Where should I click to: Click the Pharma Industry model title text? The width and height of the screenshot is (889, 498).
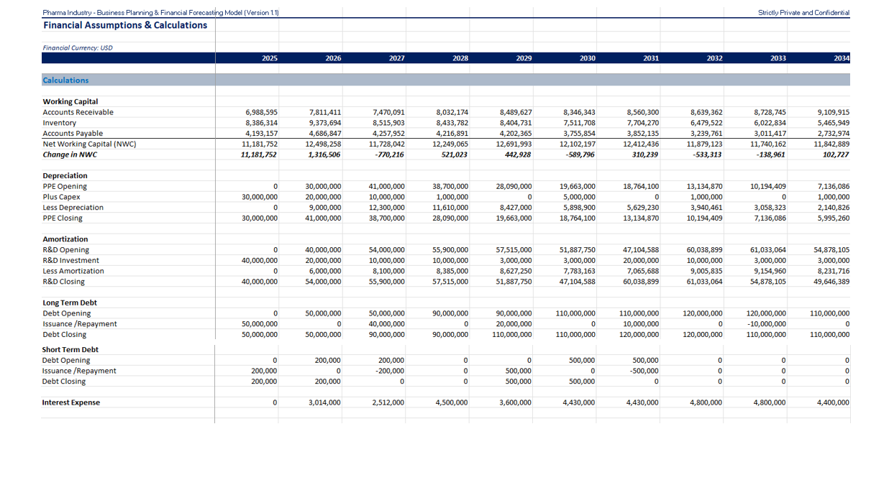161,13
